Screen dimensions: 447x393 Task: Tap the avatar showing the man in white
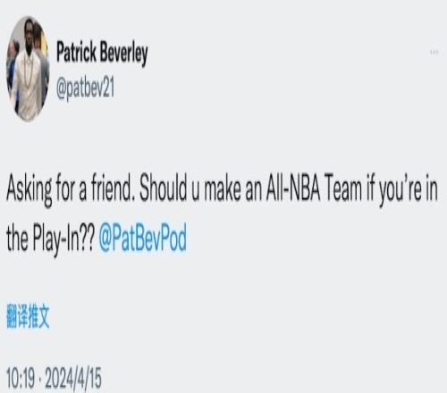point(28,69)
